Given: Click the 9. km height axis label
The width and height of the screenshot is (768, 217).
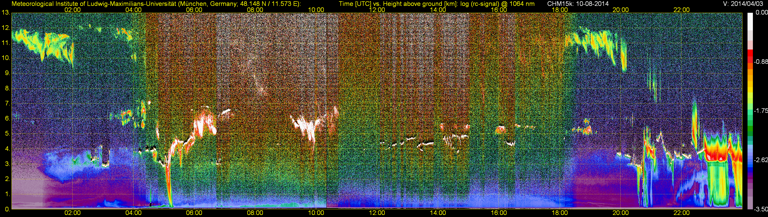Looking at the screenshot, I should point(7,73).
